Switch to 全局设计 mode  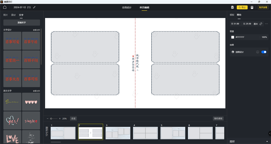[127, 7]
